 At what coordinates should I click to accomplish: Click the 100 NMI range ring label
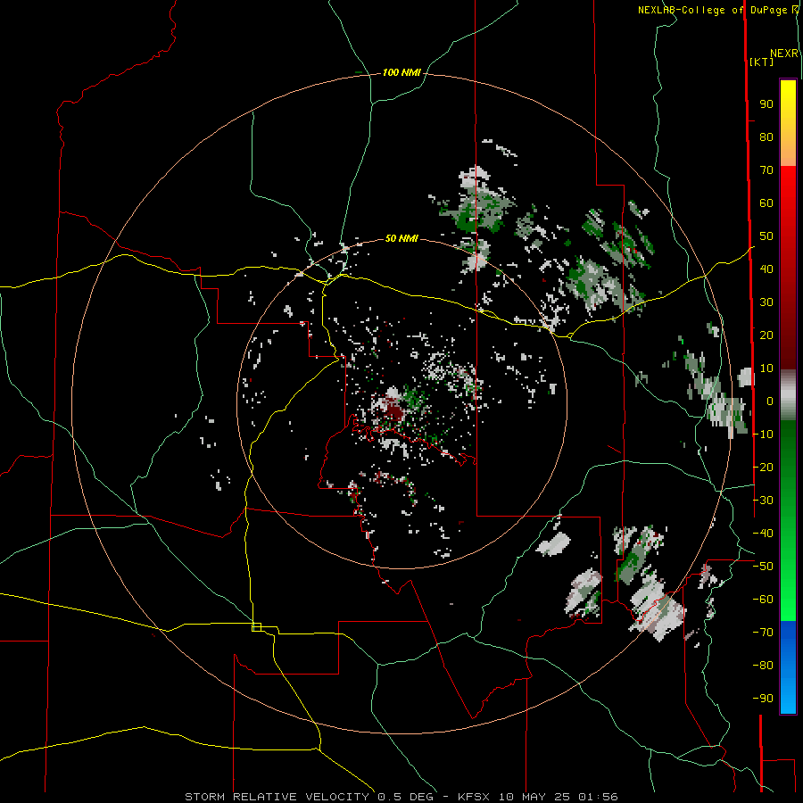[401, 73]
